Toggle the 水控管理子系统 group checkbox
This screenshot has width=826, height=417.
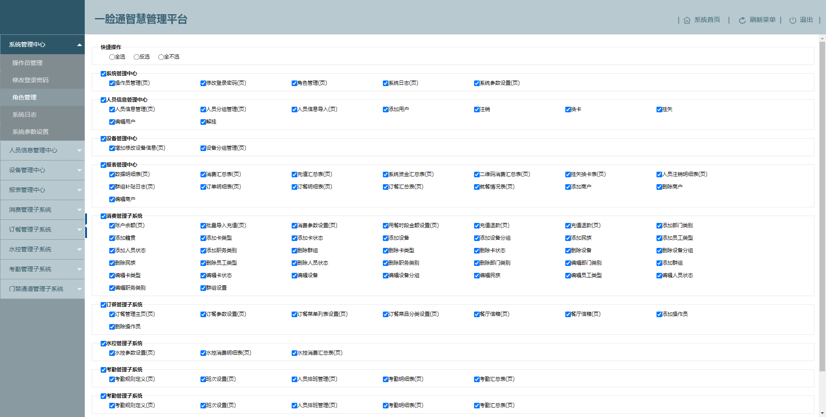click(103, 343)
